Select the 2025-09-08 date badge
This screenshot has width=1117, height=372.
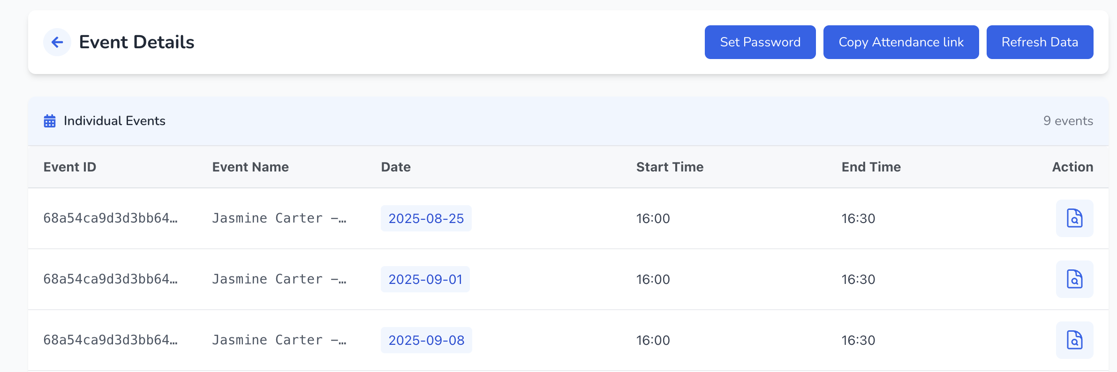[426, 340]
